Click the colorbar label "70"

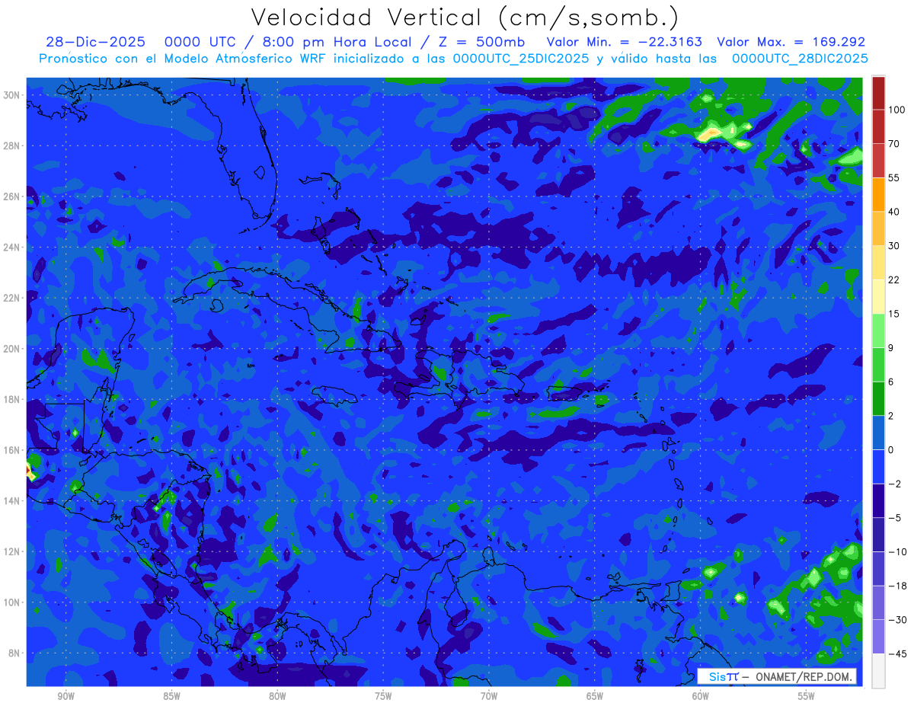pos(894,144)
